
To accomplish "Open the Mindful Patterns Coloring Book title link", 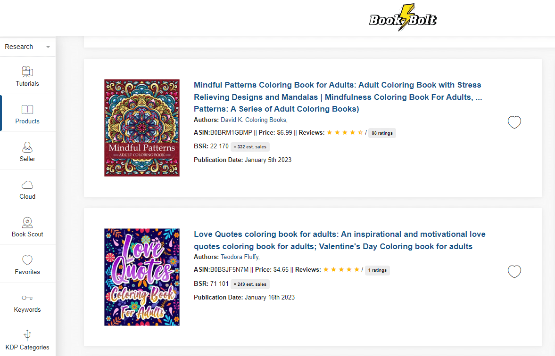I will pyautogui.click(x=338, y=97).
